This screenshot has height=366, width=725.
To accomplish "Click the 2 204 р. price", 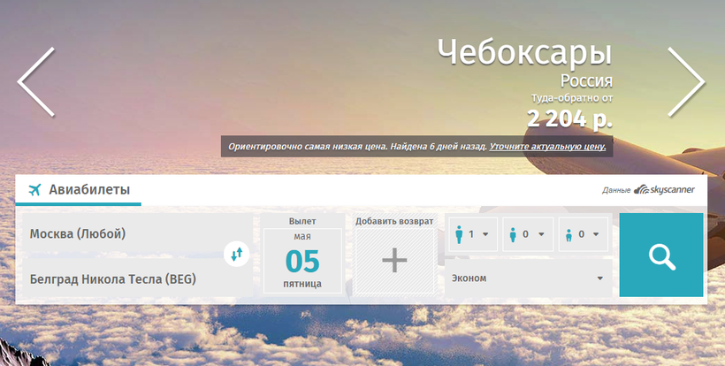I will (x=569, y=117).
